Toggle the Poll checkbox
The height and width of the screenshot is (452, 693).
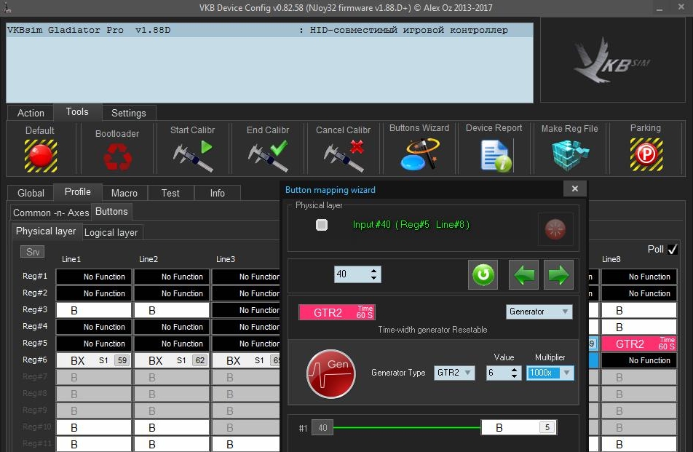[672, 250]
